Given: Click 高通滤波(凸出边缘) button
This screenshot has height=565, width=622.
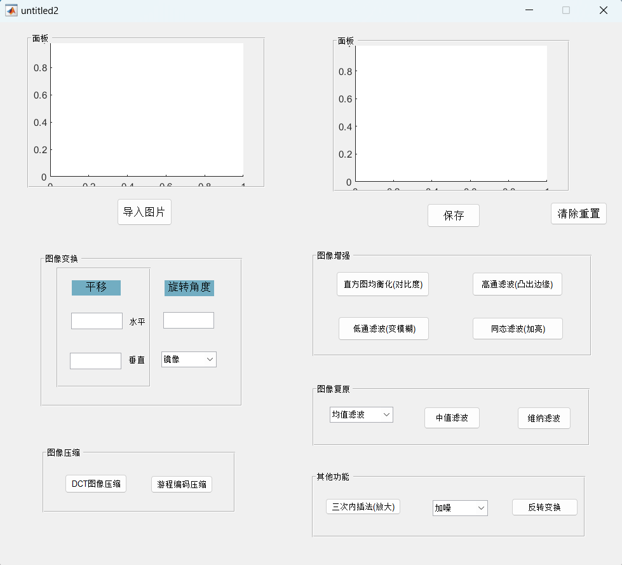Looking at the screenshot, I should pos(517,284).
